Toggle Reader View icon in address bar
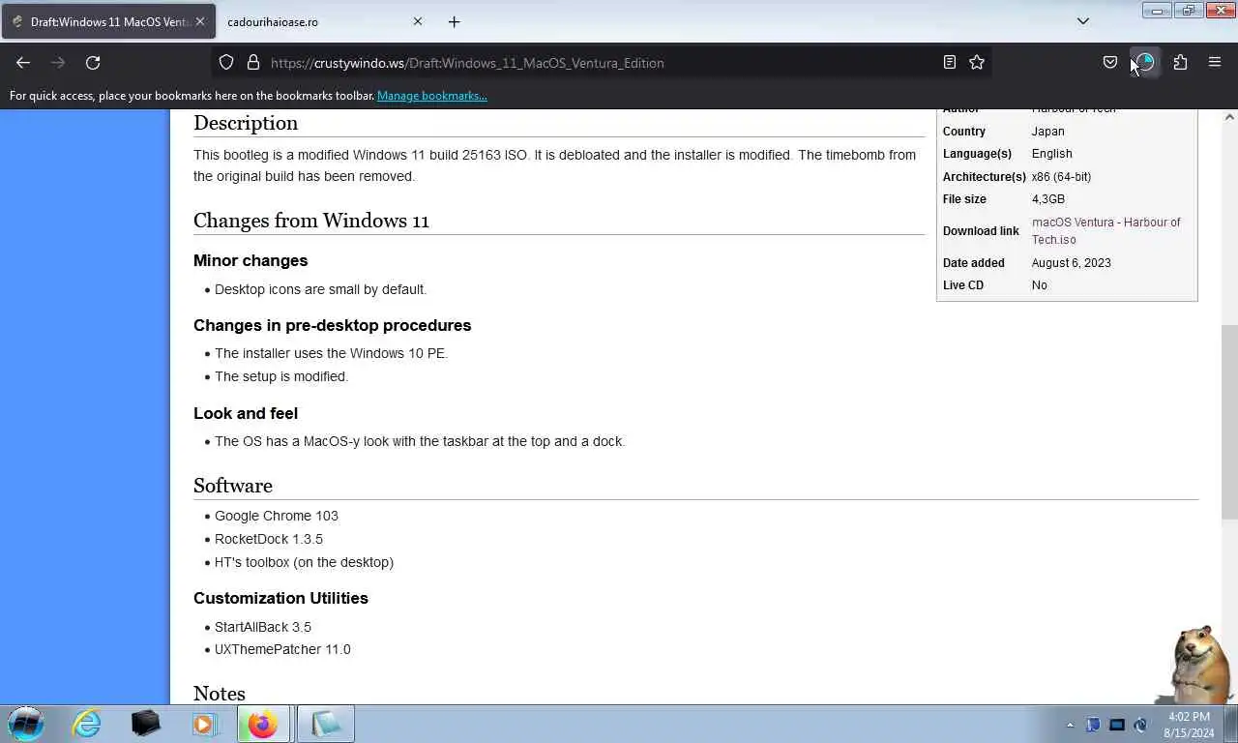The image size is (1238, 743). [x=950, y=63]
